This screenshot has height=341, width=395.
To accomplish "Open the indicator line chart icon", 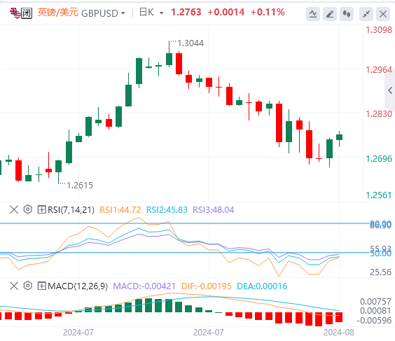I will point(313,14).
